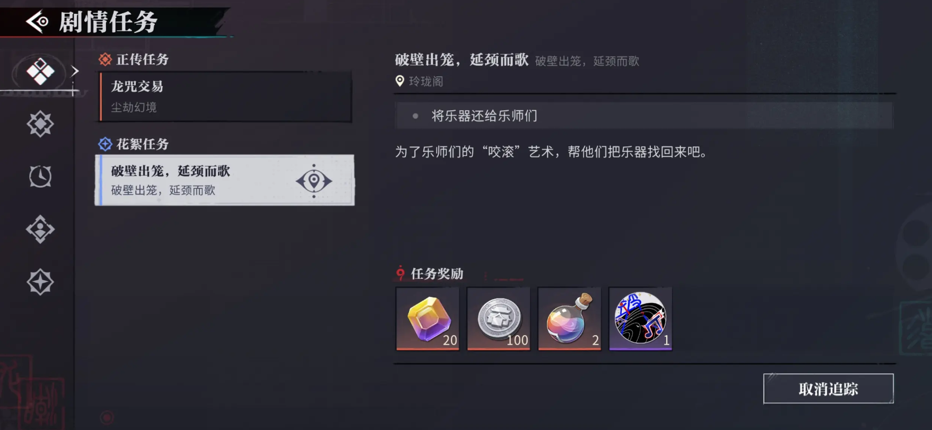Select the 破壁出笼，延颈而歌 side quest entry
This screenshot has height=430, width=932.
point(225,180)
